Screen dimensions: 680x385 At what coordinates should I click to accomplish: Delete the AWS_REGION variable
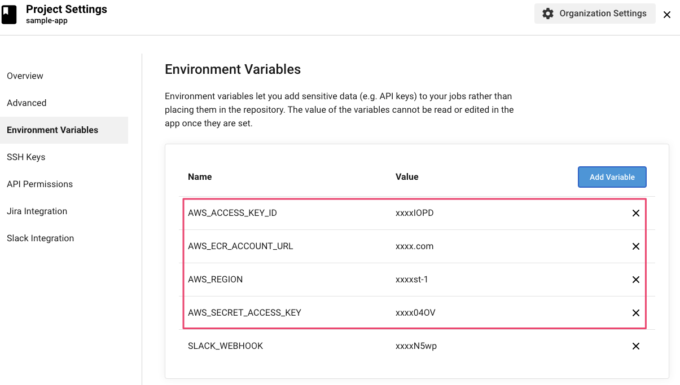tap(635, 280)
